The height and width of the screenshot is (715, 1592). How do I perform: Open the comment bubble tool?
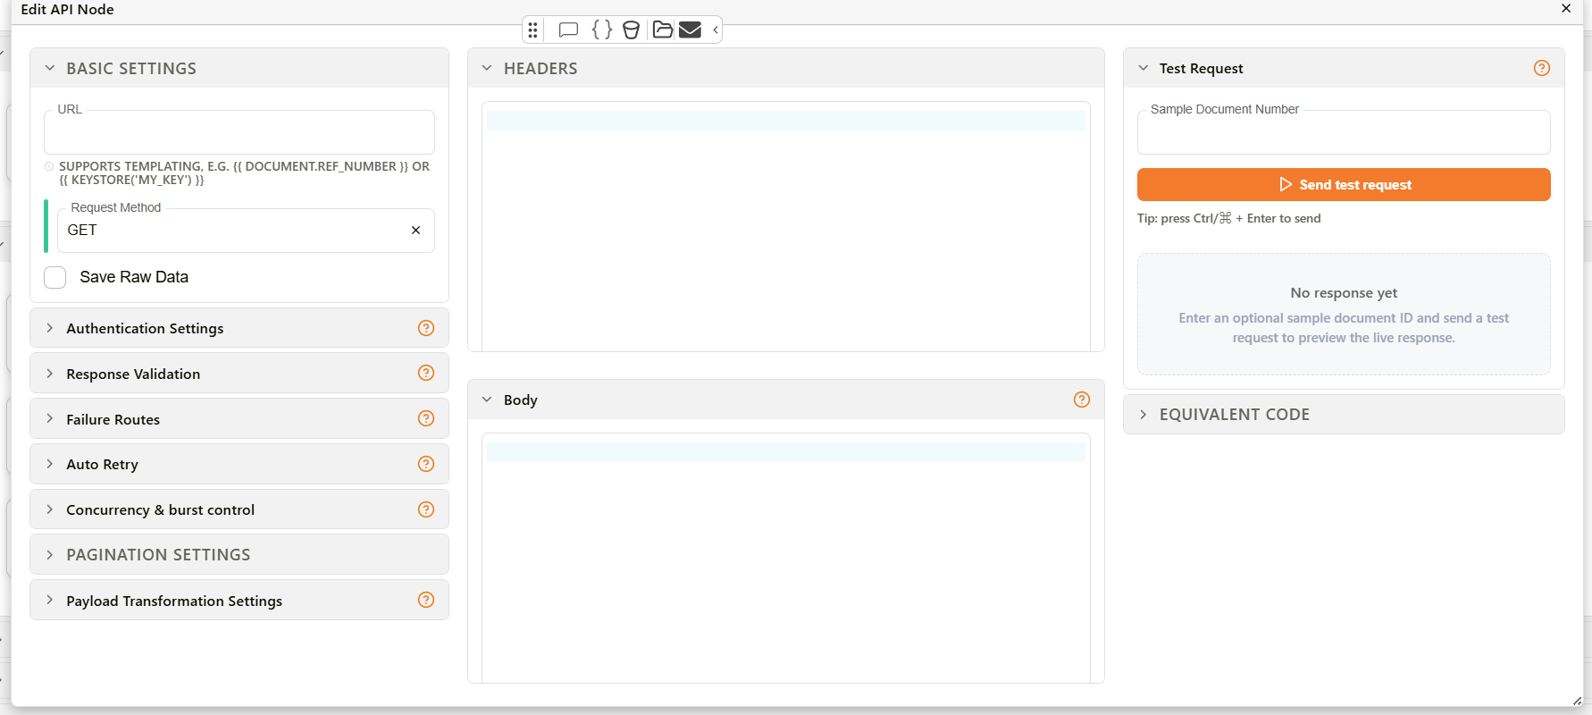pyautogui.click(x=568, y=30)
